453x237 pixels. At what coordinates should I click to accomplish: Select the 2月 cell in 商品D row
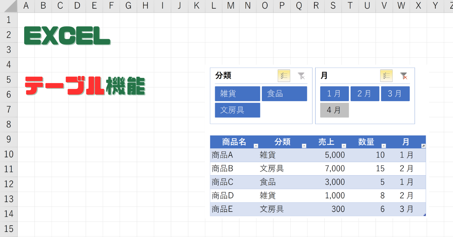point(407,196)
